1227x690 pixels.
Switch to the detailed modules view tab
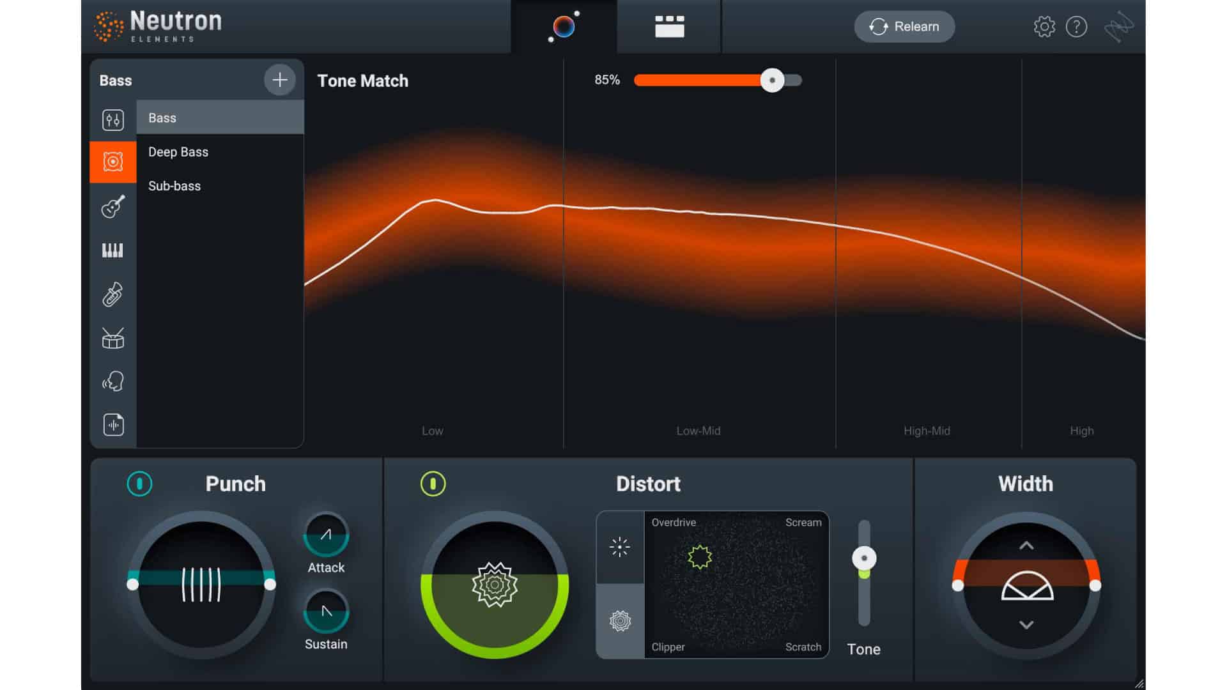pyautogui.click(x=669, y=27)
